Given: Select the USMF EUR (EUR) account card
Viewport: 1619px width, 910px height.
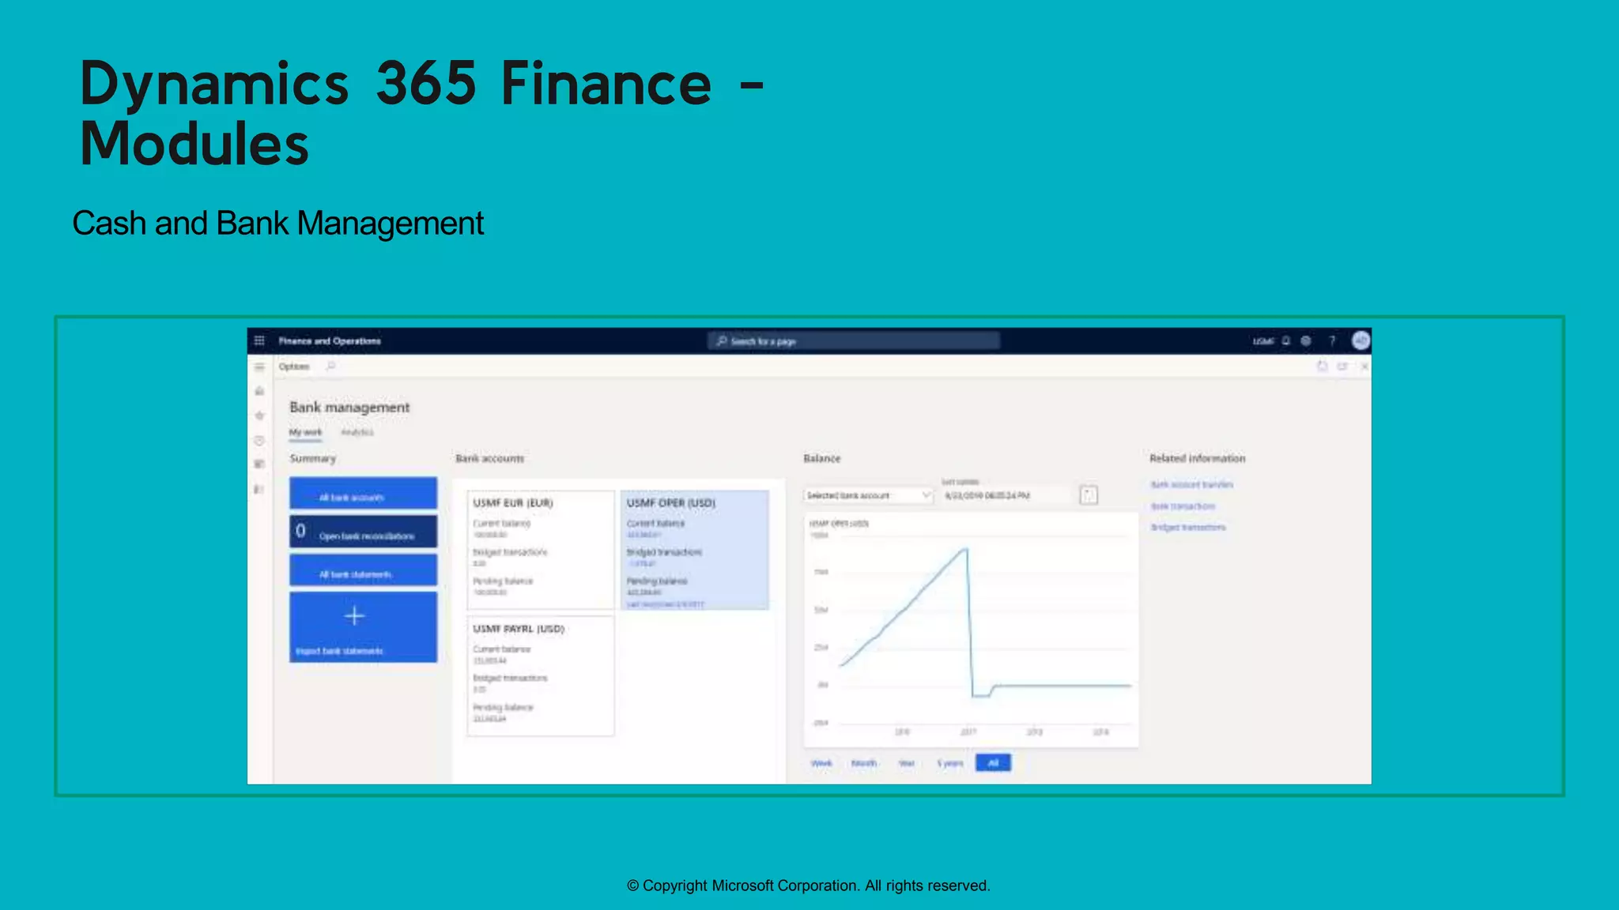Looking at the screenshot, I should pyautogui.click(x=541, y=550).
